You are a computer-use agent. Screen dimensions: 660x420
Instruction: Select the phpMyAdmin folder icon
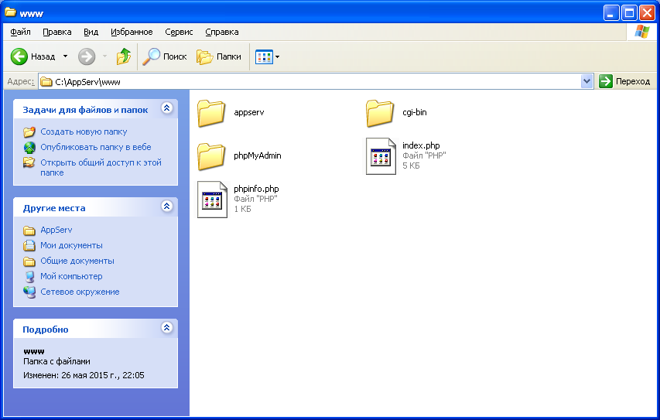211,156
